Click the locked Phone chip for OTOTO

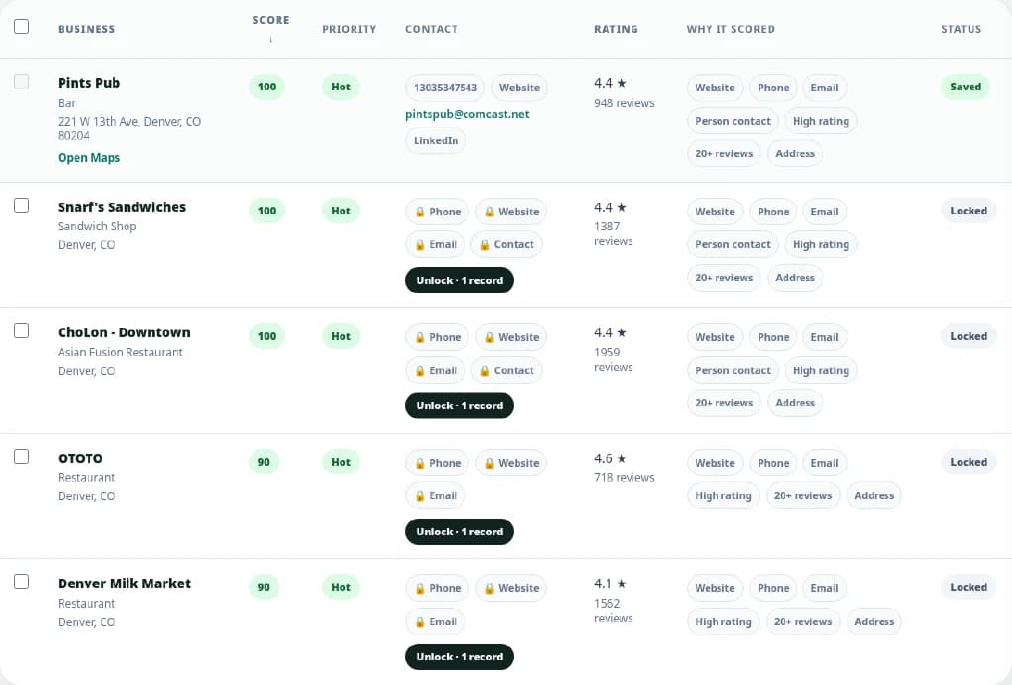438,463
